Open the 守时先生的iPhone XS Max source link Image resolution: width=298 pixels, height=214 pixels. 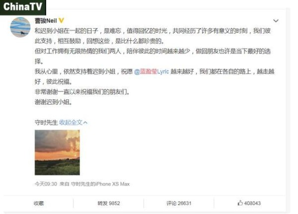pyautogui.click(x=100, y=184)
